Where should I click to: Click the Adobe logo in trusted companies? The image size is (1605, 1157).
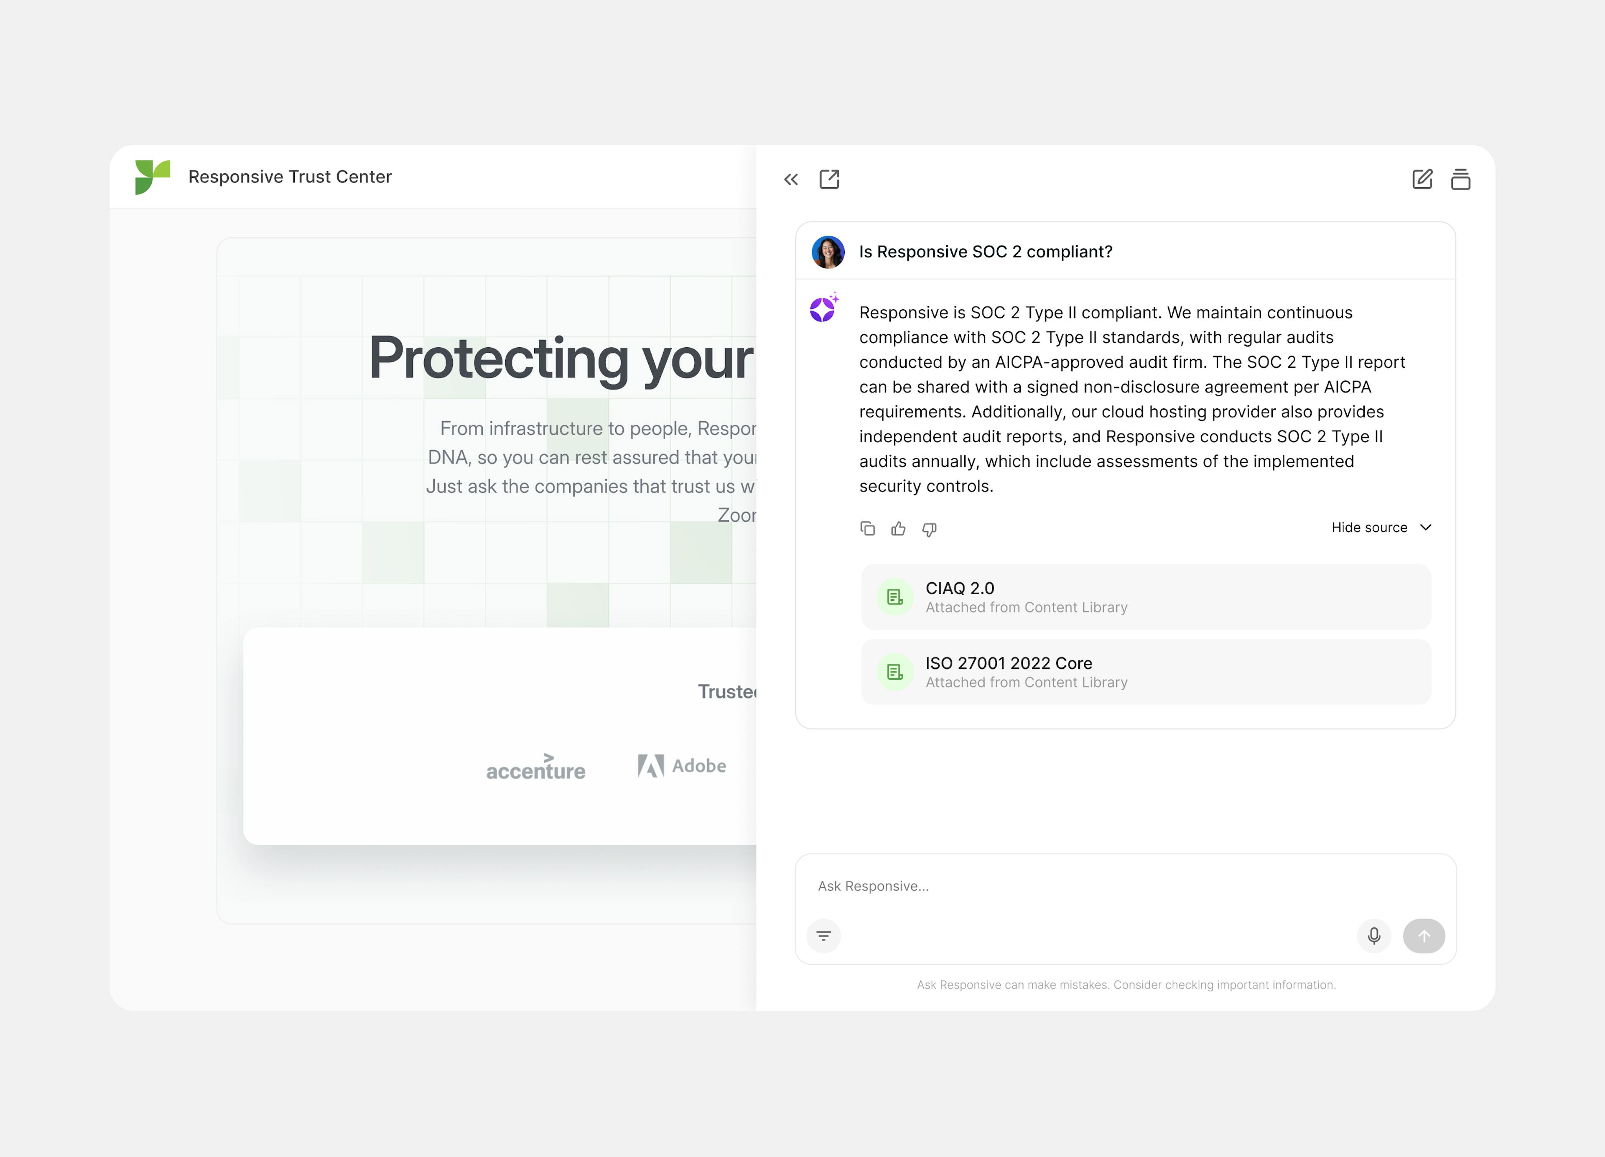click(x=681, y=766)
